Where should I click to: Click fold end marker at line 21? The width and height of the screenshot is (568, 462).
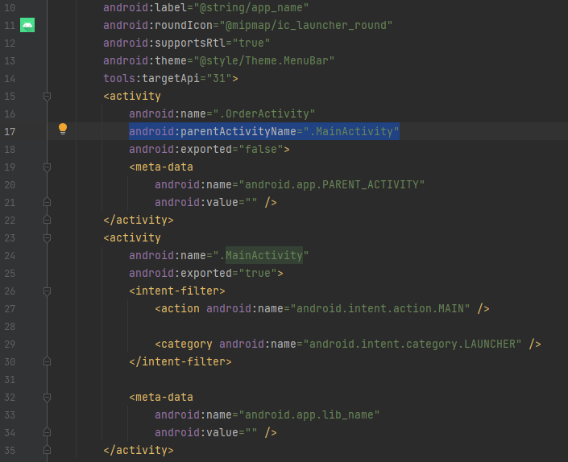click(47, 202)
